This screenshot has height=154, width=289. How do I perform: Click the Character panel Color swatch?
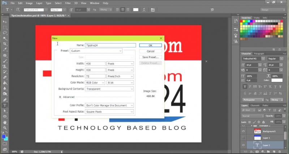277,80
